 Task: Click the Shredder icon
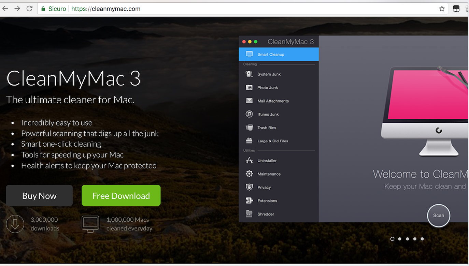(250, 214)
